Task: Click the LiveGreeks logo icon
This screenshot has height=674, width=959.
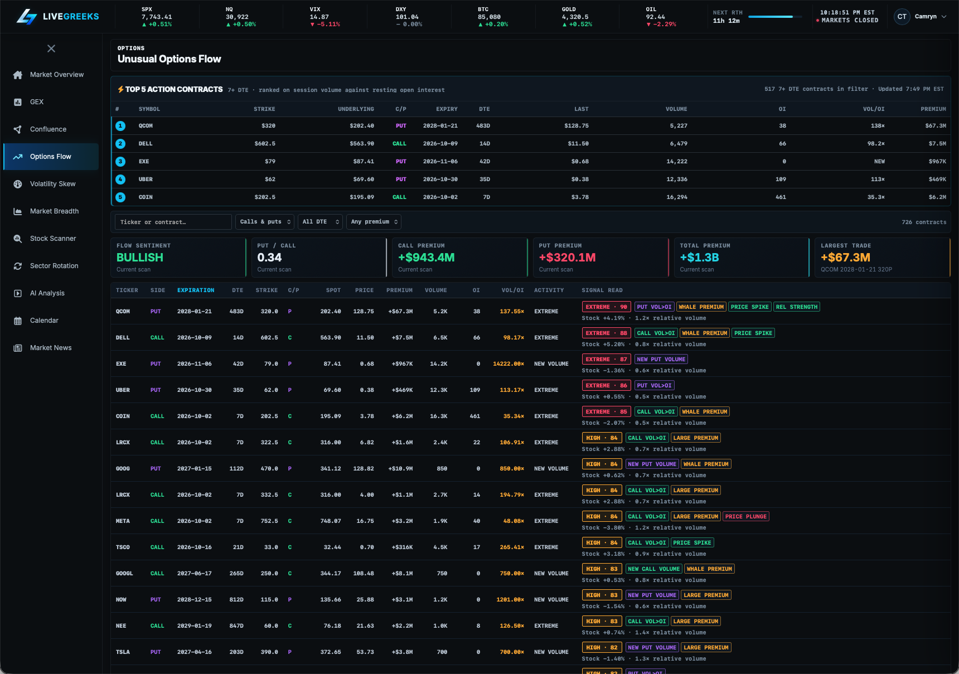Action: [x=26, y=17]
